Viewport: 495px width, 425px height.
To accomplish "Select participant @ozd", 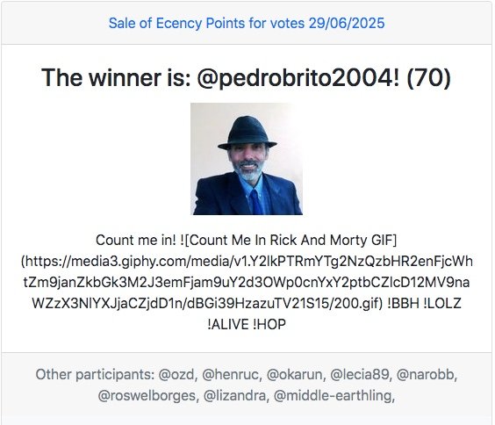I will tap(178, 375).
